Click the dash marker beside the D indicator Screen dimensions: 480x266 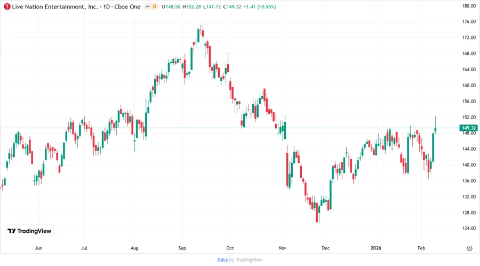pos(148,7)
